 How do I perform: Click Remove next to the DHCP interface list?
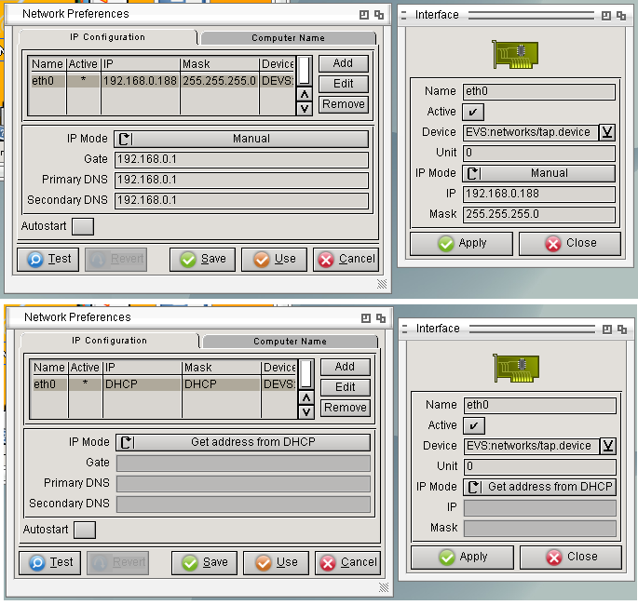coord(345,408)
